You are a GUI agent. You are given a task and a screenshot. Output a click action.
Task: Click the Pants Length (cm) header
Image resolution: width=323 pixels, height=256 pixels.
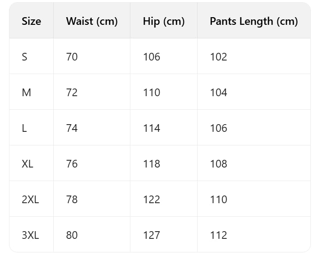point(254,21)
